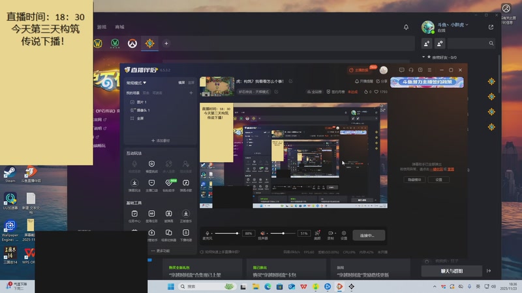This screenshot has height=293, width=522.
Task: Open Battle.net notifications bell
Action: 406,27
